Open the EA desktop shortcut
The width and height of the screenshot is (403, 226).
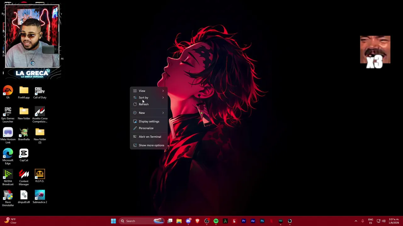8,93
